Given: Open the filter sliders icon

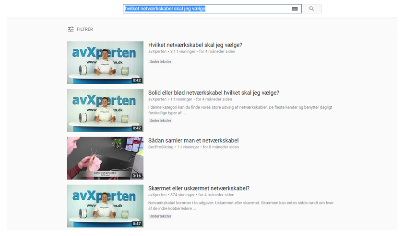Looking at the screenshot, I should 71,29.
